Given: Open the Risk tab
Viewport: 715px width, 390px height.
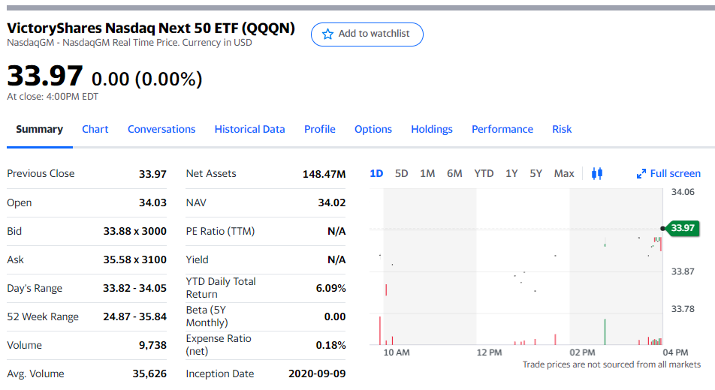Looking at the screenshot, I should click(x=562, y=130).
